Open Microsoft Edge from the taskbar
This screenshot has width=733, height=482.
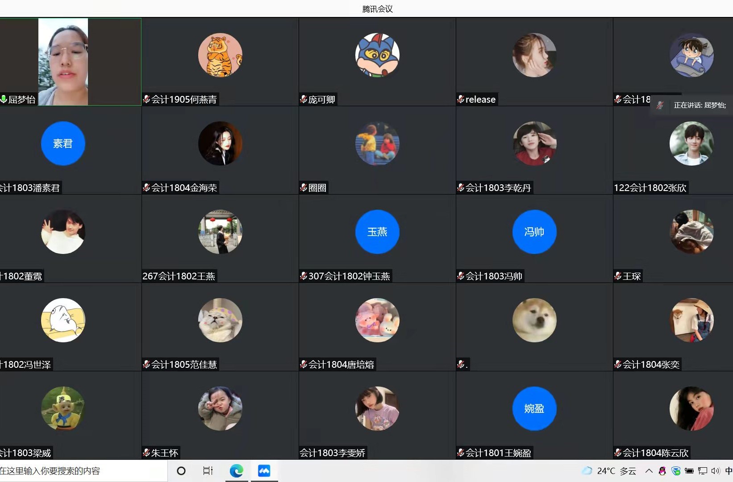[x=236, y=471]
